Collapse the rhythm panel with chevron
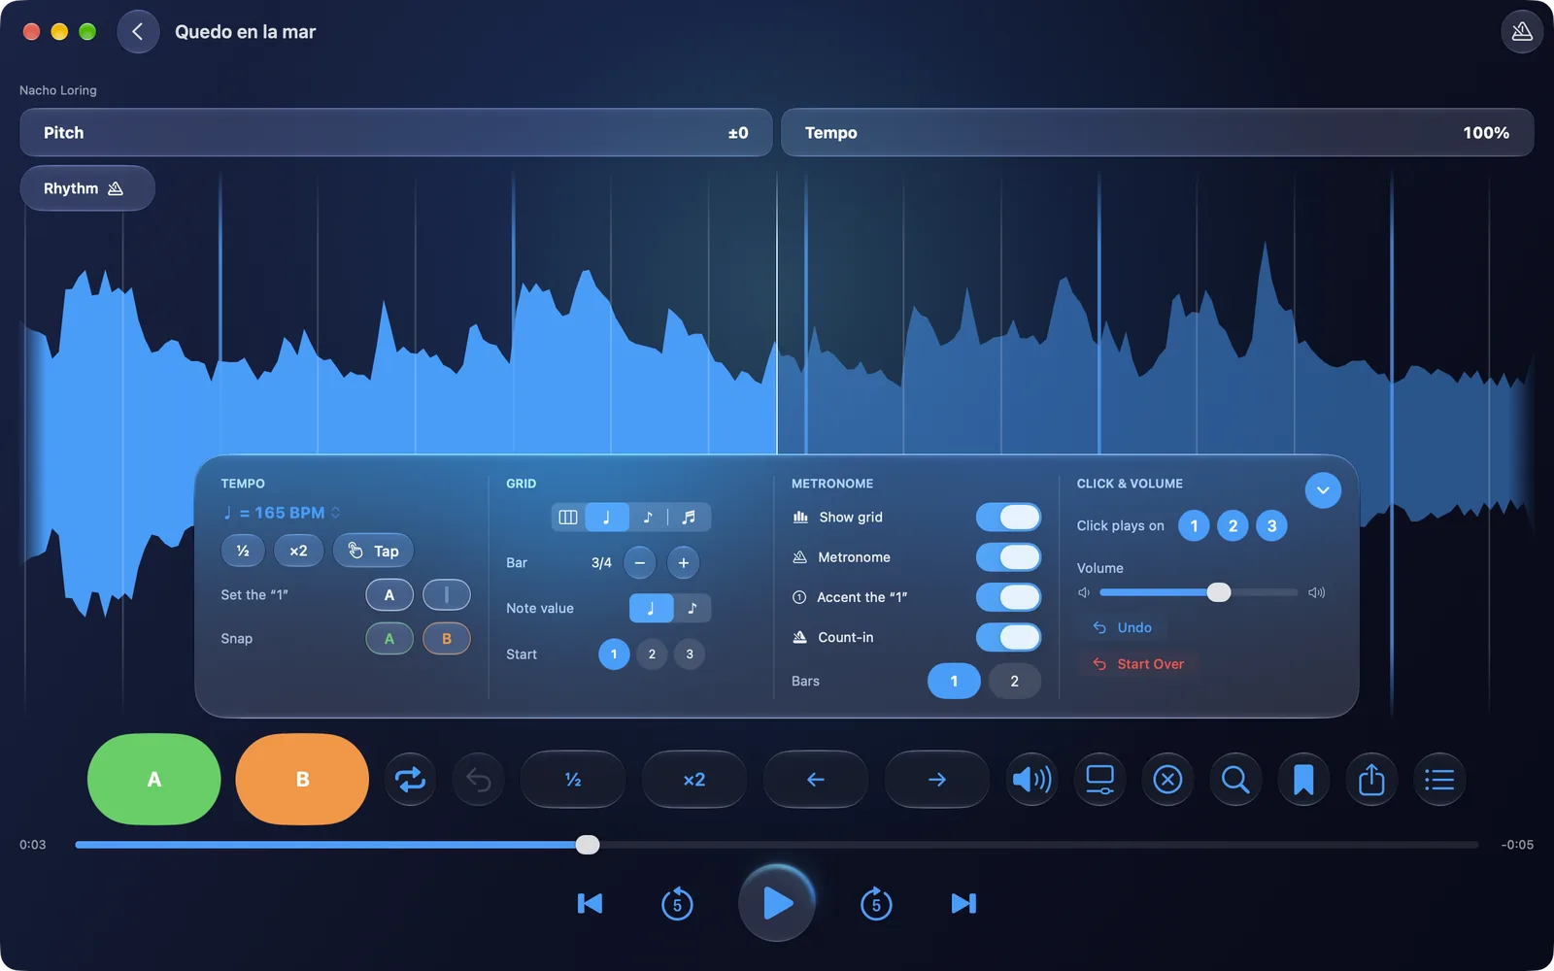This screenshot has height=971, width=1554. point(1323,490)
